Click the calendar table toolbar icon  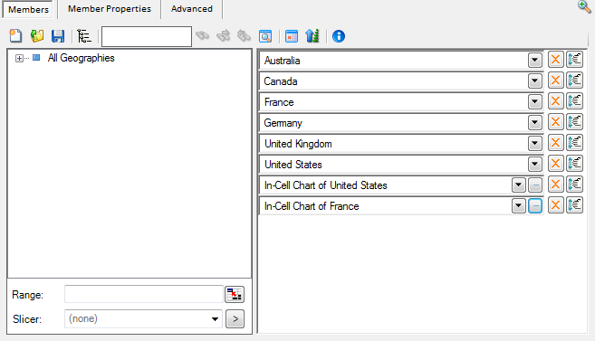tap(292, 36)
